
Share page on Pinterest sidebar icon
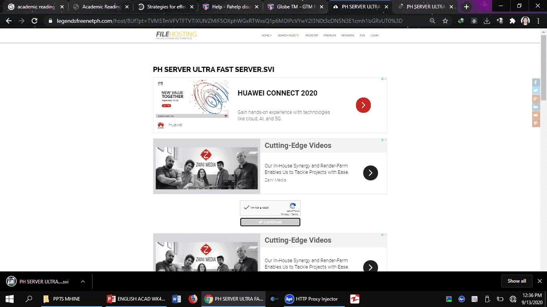click(536, 124)
